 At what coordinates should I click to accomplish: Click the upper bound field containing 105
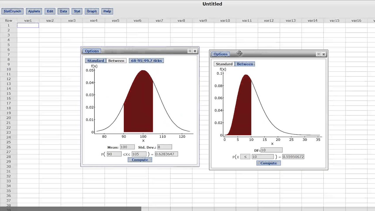(x=139, y=154)
